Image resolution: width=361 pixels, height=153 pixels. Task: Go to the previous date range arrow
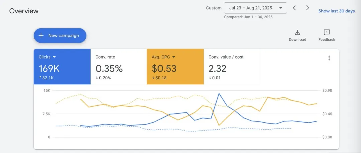[294, 8]
